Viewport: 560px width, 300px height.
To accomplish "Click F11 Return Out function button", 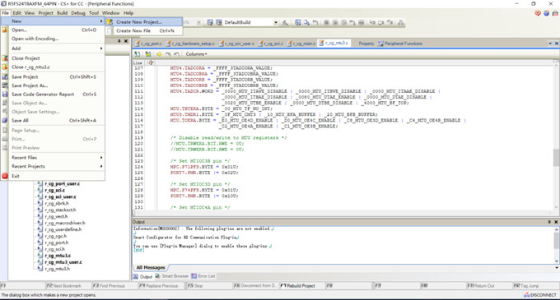I will [x=489, y=286].
